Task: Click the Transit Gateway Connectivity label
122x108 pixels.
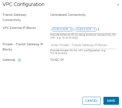Action: [14, 17]
